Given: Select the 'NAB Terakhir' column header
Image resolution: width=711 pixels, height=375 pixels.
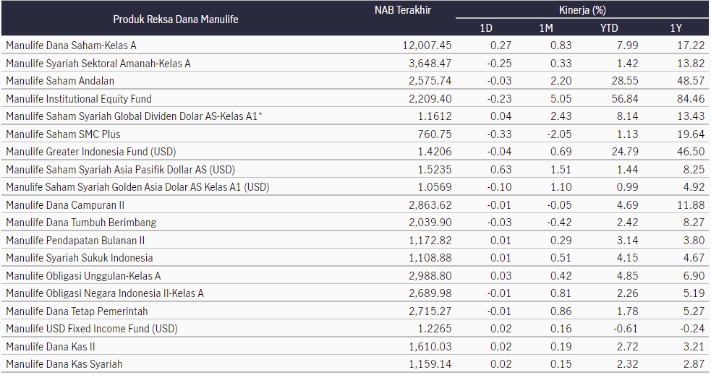Looking at the screenshot, I should pos(403,10).
